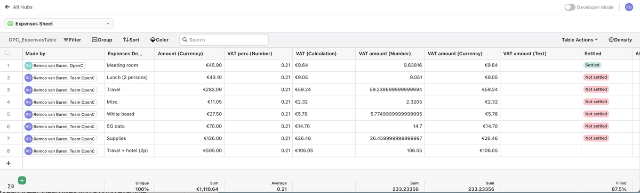640x193 pixels.
Task: Click the Remco van Buren, OpenC user chip
Action: pos(54,65)
